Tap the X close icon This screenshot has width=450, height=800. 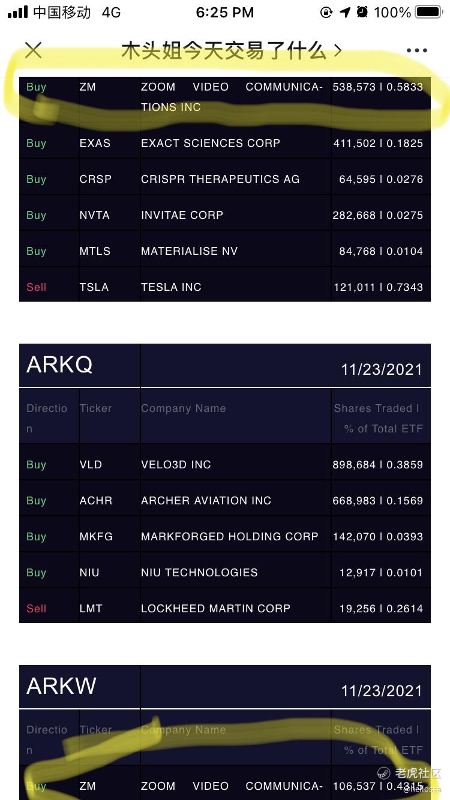coord(34,50)
